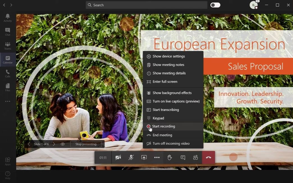Open Chat in the left sidebar

(8, 32)
